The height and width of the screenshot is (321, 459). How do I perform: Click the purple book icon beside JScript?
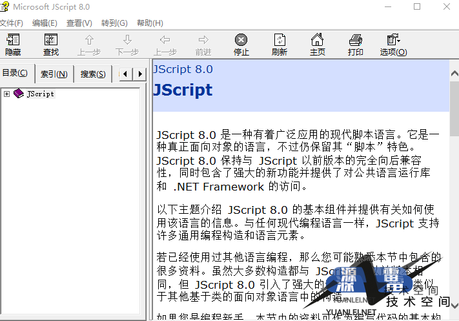(19, 94)
